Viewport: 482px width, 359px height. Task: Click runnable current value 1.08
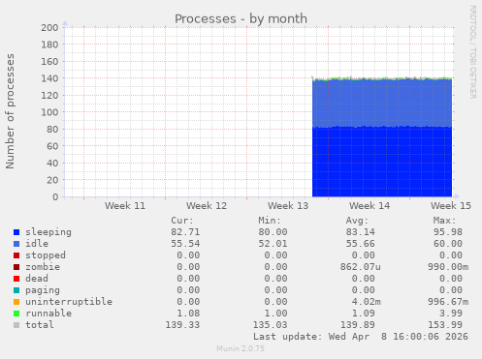point(188,314)
